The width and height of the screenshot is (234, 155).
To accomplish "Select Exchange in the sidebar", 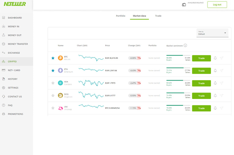I will click(14, 53).
